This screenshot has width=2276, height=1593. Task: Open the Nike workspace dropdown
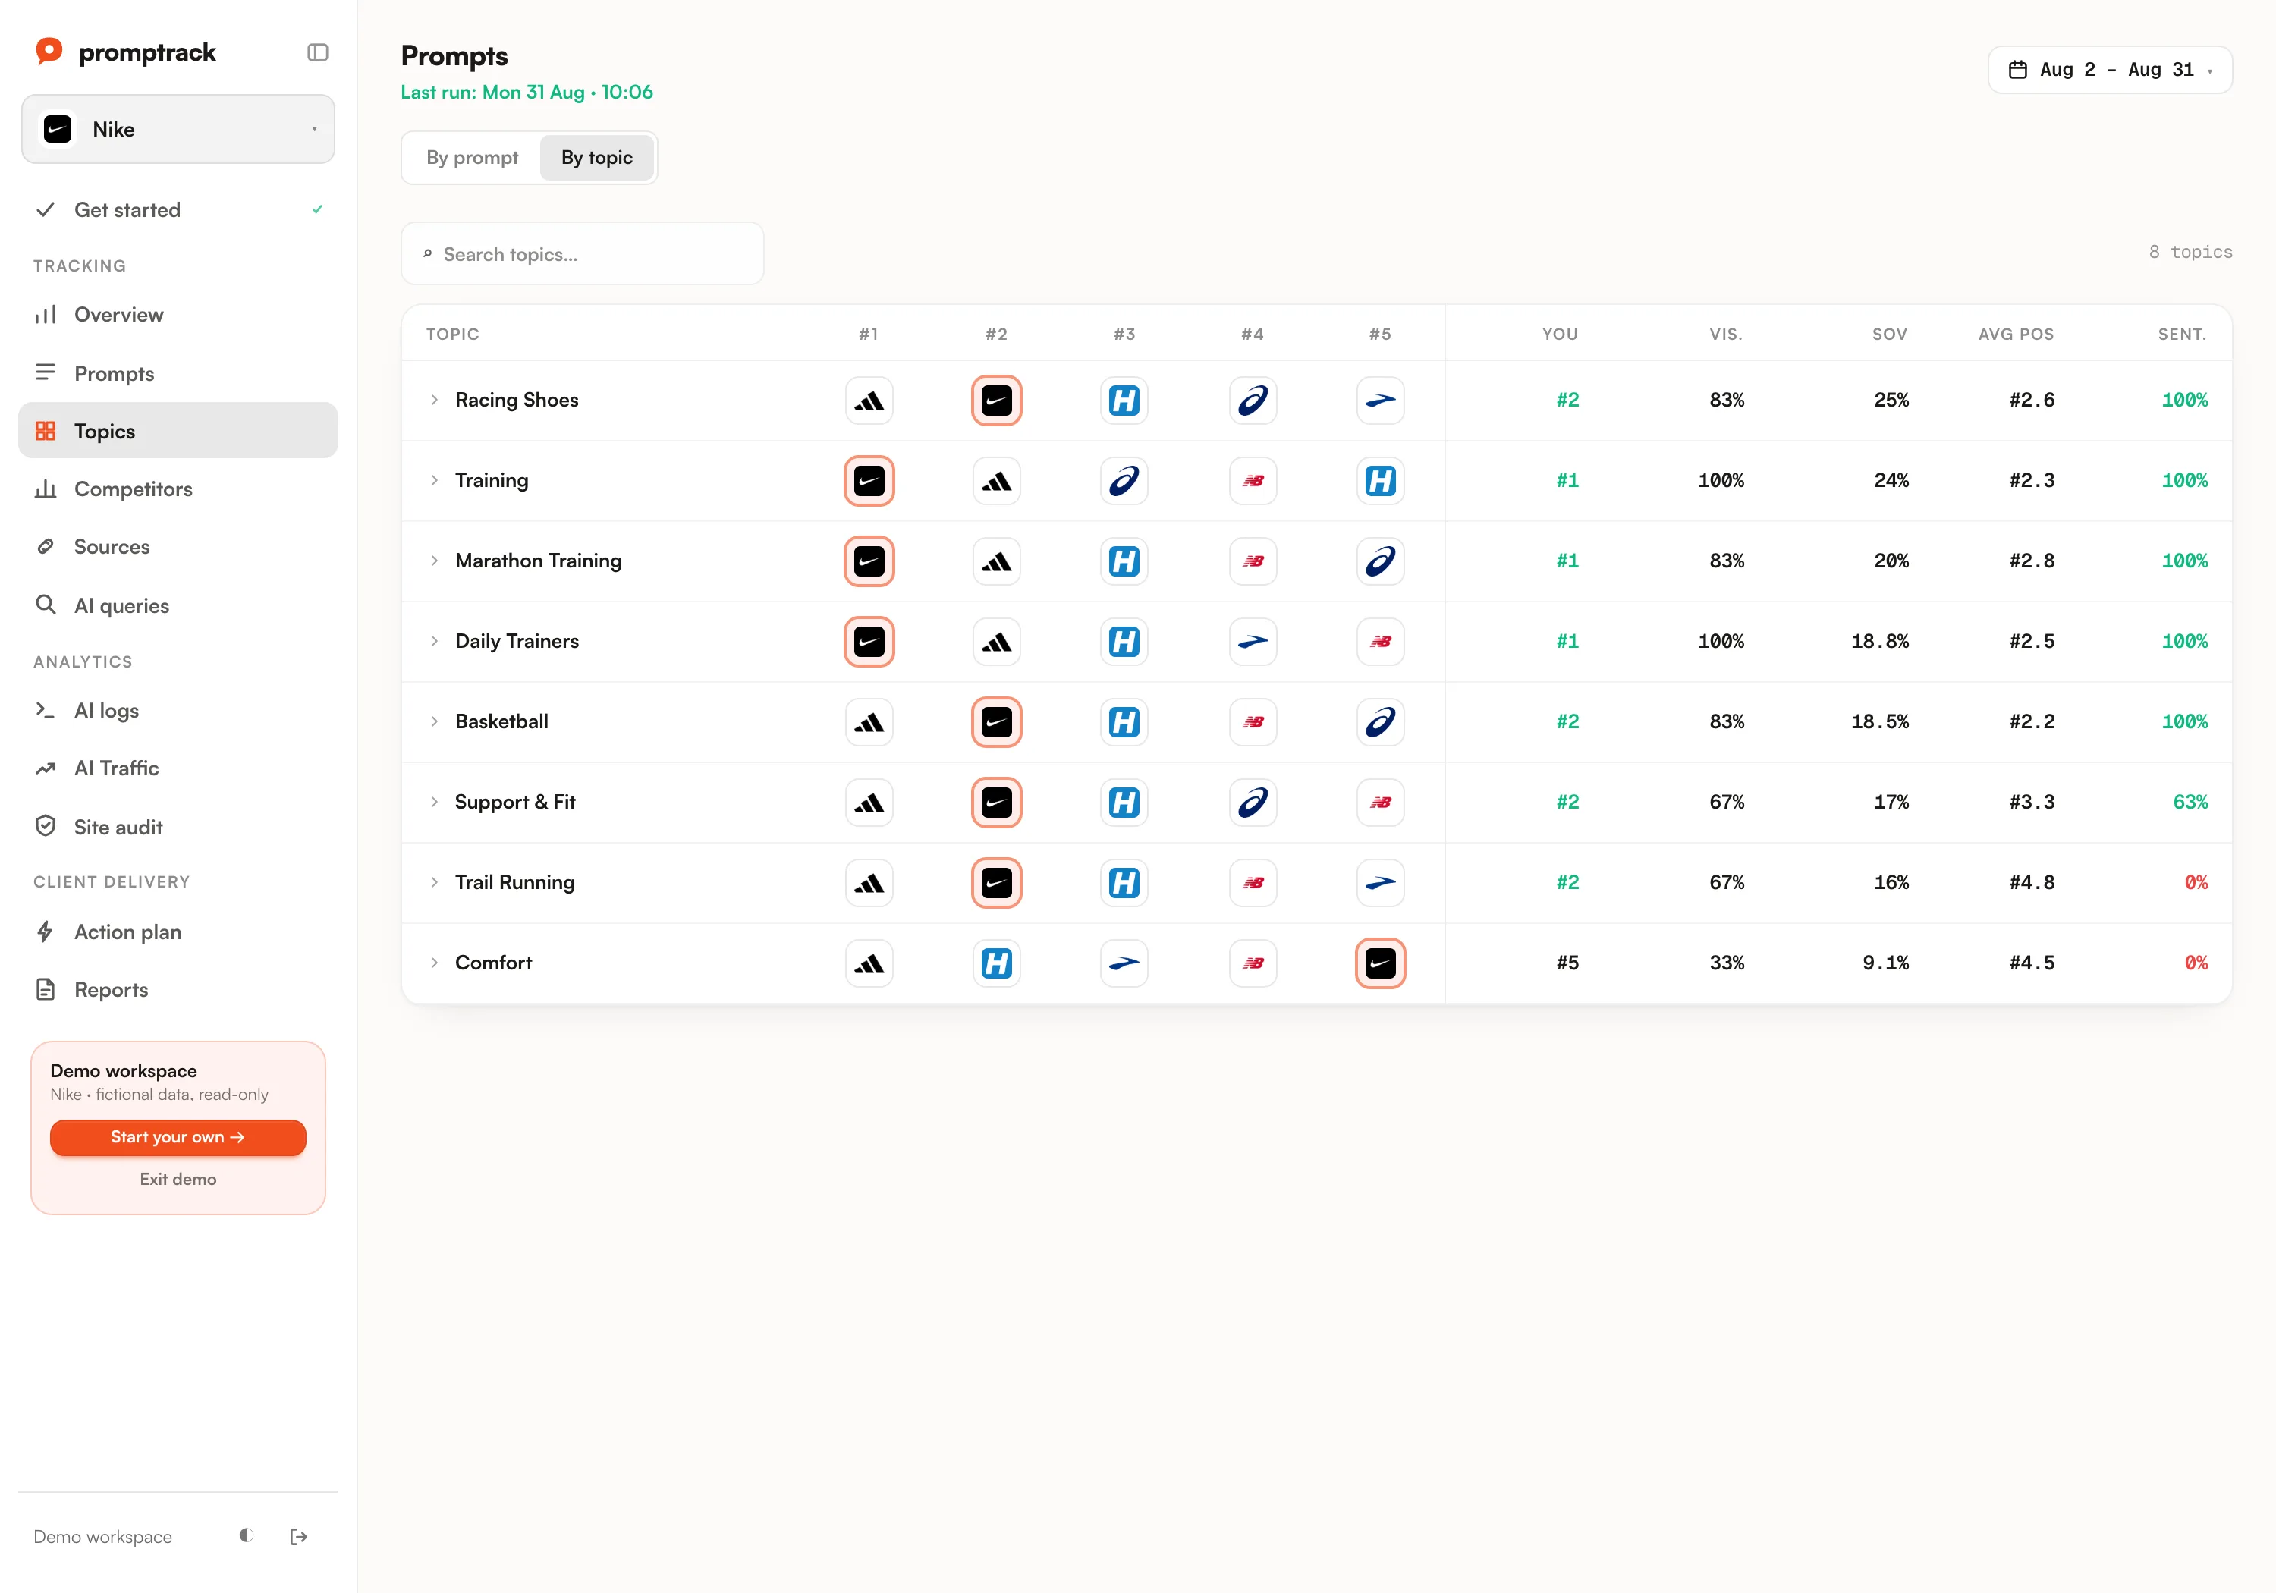point(178,129)
